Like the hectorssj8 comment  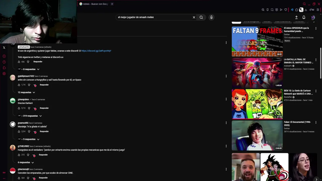click(x=19, y=178)
